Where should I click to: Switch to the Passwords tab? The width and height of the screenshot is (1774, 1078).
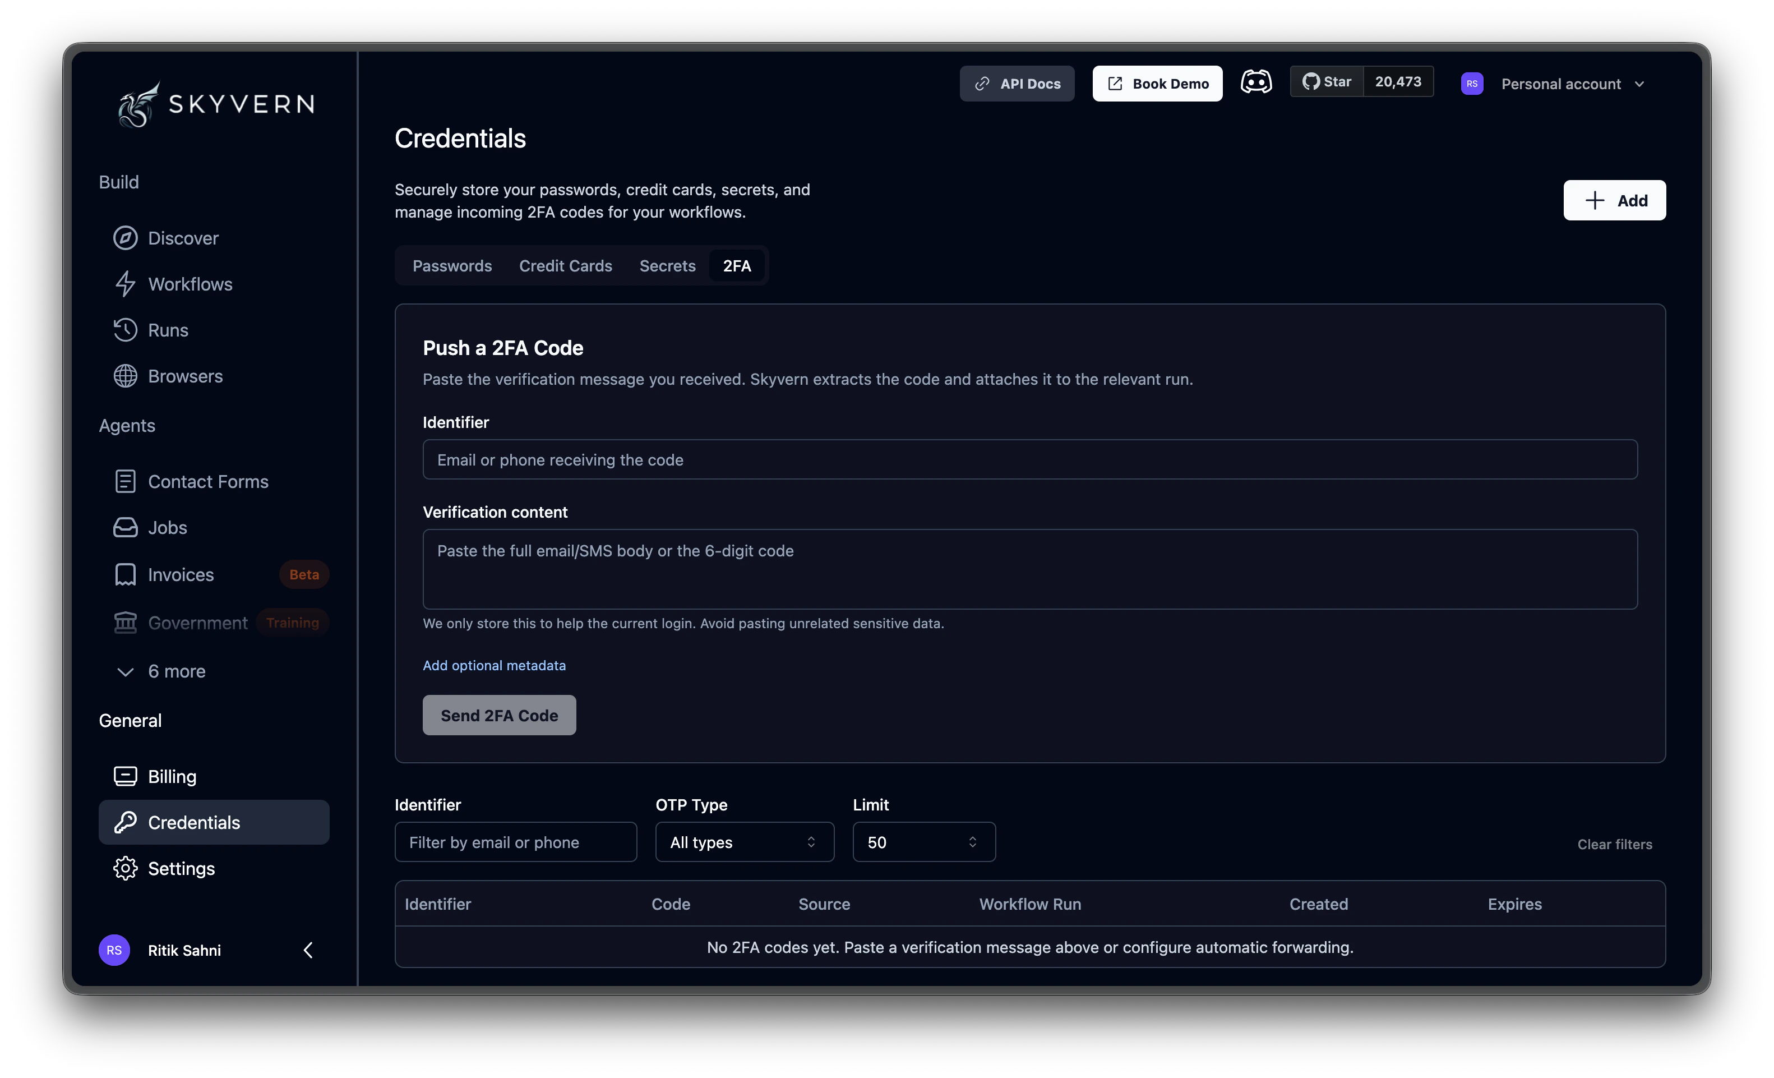(452, 266)
